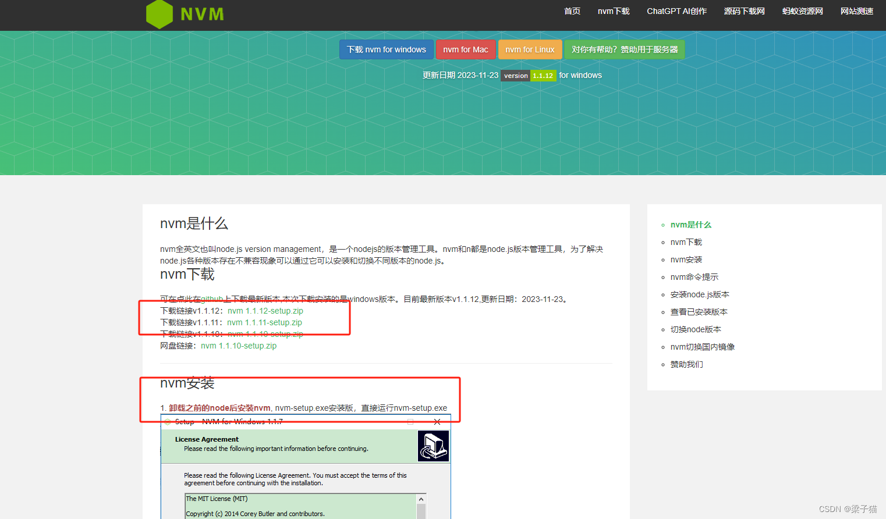Open 网站测速 in the navigation bar

(x=856, y=11)
